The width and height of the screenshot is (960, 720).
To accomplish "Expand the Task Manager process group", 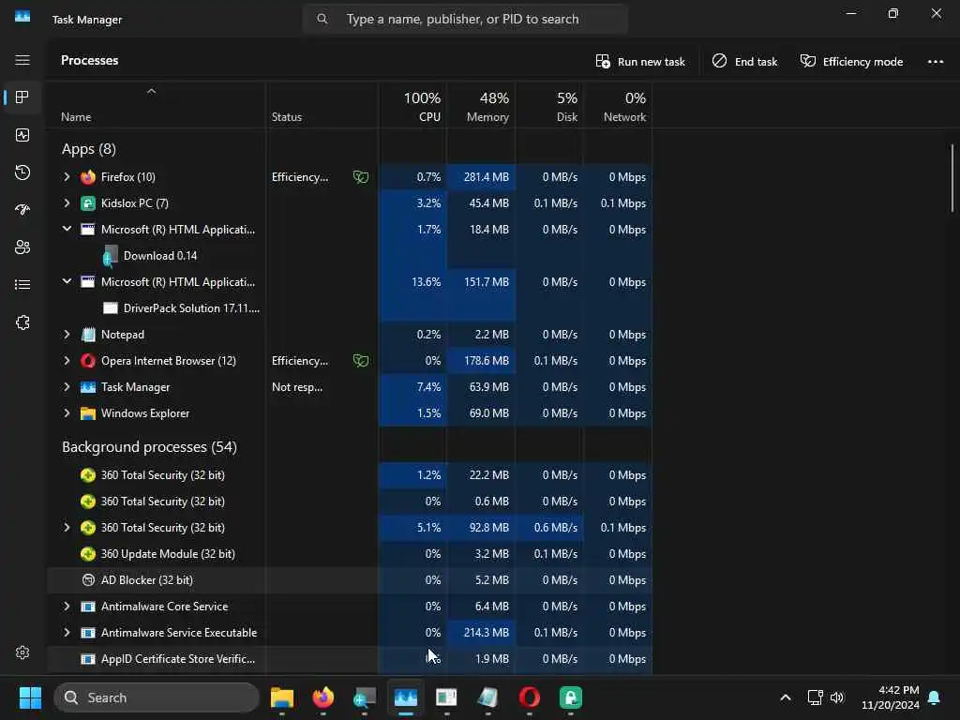I will pyautogui.click(x=67, y=387).
